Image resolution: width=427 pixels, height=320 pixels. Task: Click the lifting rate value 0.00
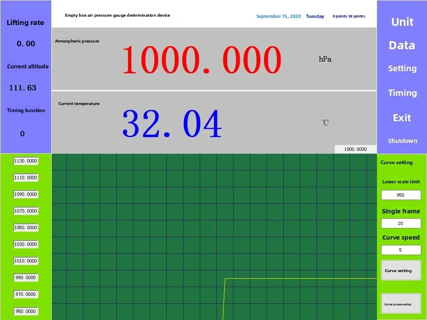tap(26, 43)
